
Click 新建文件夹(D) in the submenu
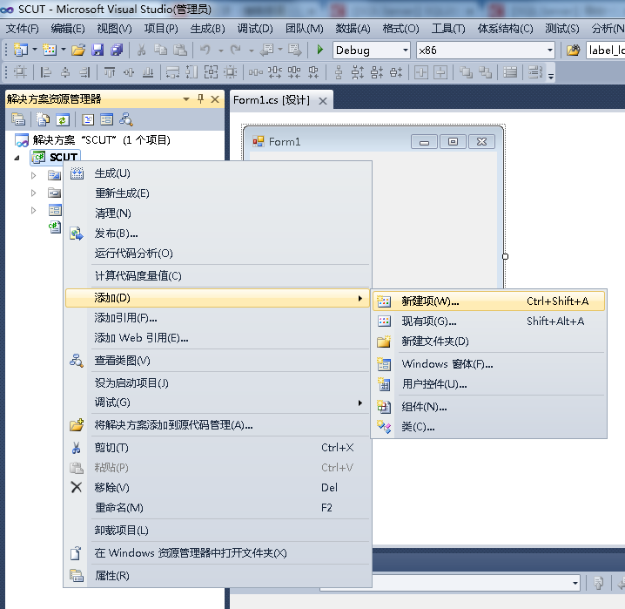click(x=488, y=342)
